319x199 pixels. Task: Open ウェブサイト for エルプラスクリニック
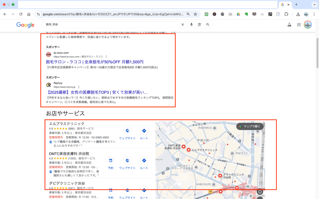pos(127,133)
